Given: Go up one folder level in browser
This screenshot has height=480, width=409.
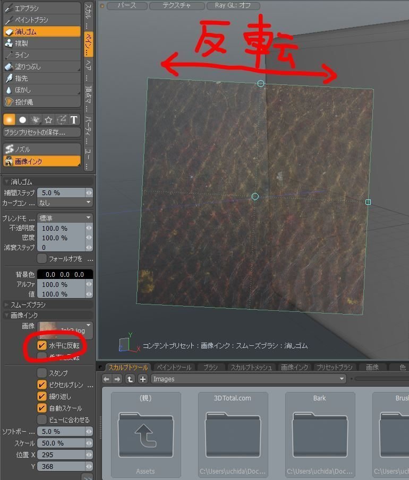Looking at the screenshot, I should 130,379.
